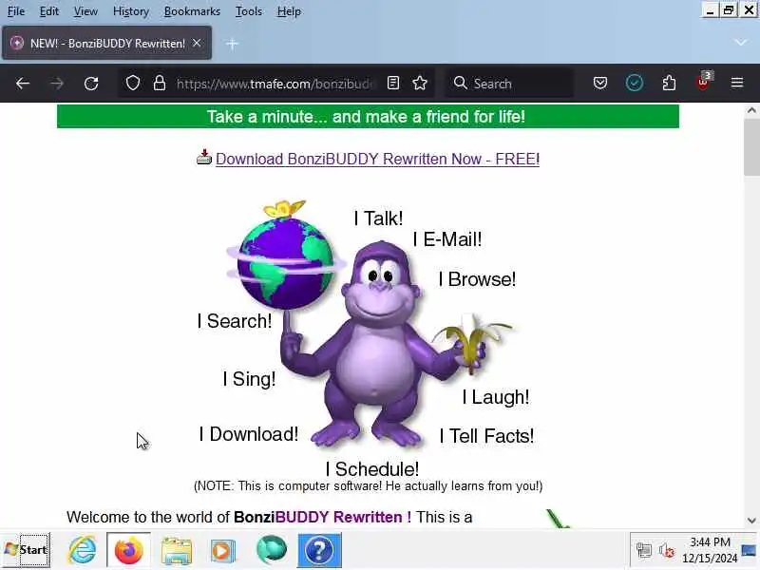The image size is (760, 570).
Task: Open Windows Media Player taskbar icon
Action: tap(222, 551)
